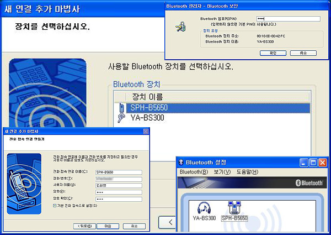331x235 pixels.
Task: Click the 마침 button to finish wizard
Action: click(x=108, y=226)
